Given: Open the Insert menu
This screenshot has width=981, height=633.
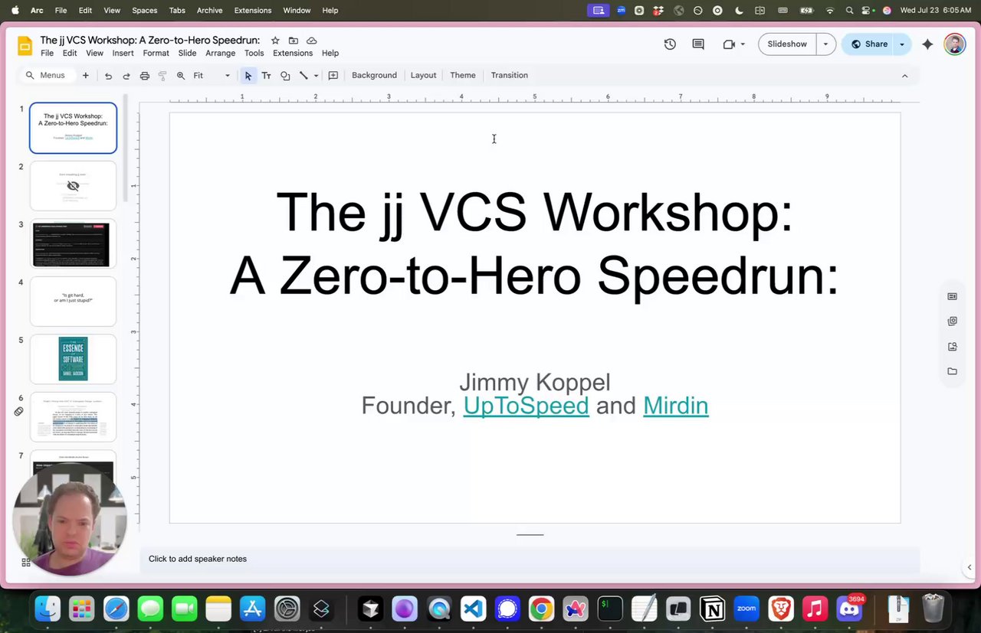Looking at the screenshot, I should point(123,54).
